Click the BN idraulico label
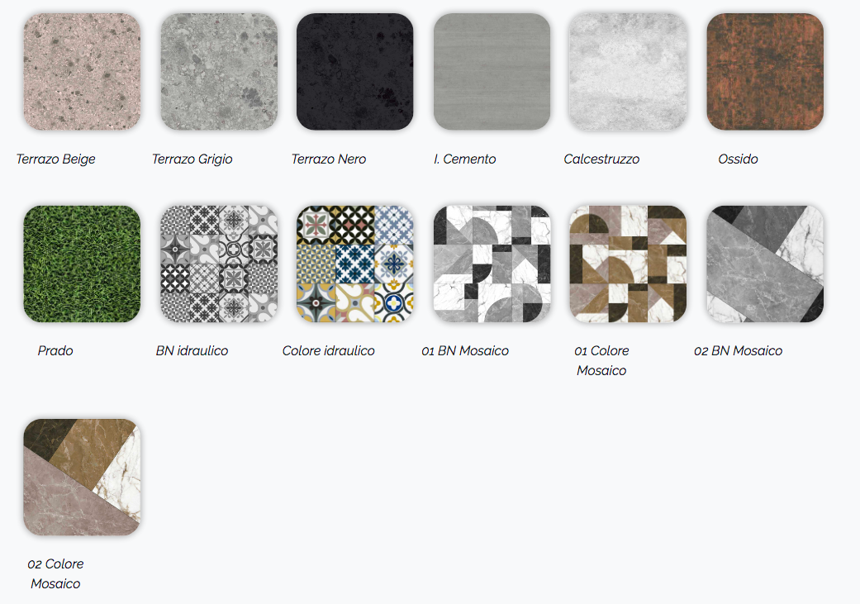 [x=192, y=350]
